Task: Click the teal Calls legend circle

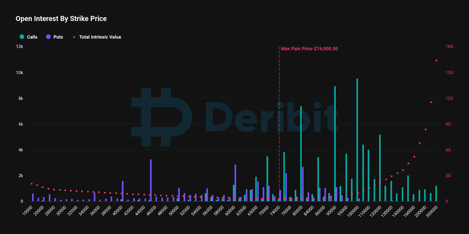Action: click(x=22, y=37)
